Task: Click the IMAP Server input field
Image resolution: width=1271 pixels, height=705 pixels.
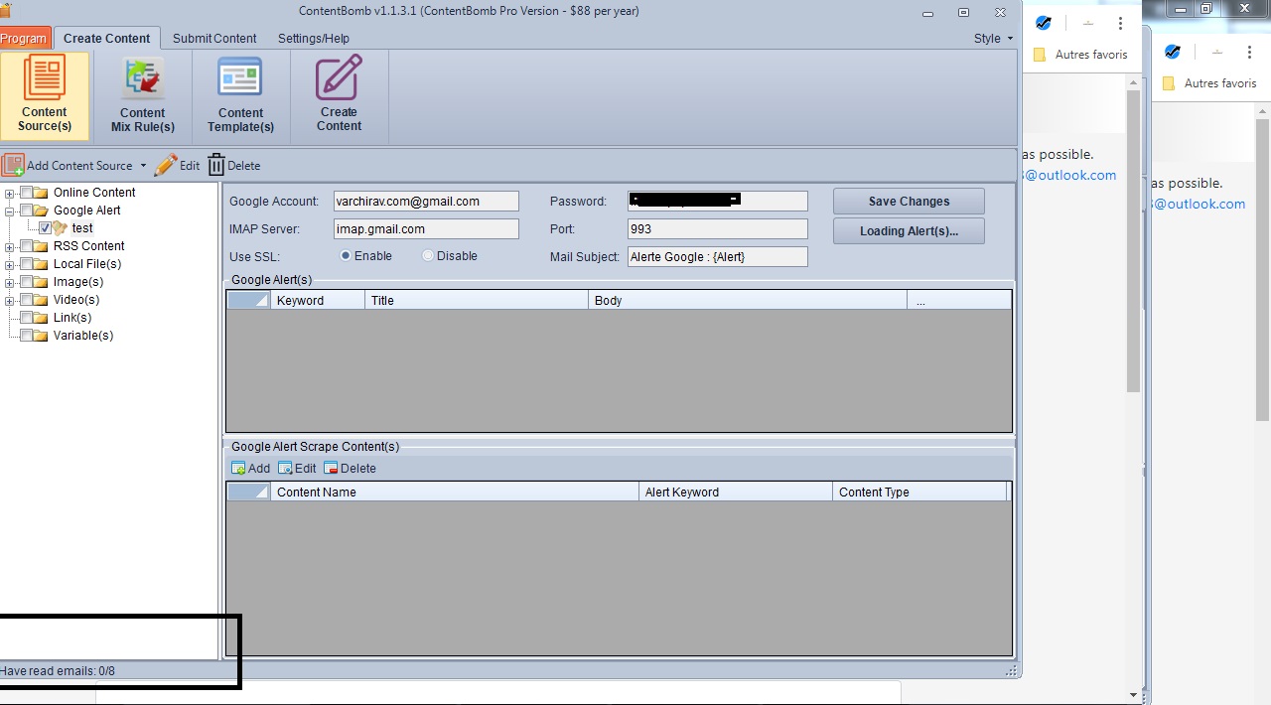Action: click(426, 229)
